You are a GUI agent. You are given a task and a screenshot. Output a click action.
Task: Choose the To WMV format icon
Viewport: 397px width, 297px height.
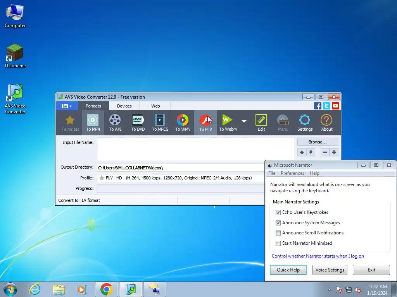click(x=183, y=123)
